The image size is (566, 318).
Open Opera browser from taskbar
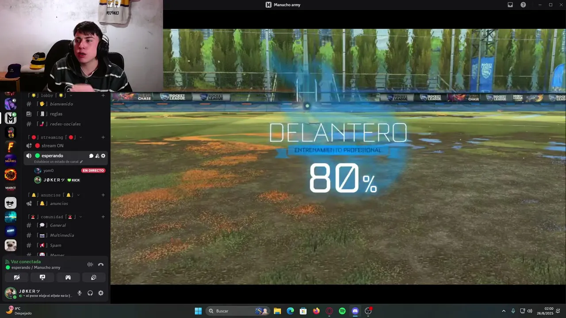tap(329, 311)
